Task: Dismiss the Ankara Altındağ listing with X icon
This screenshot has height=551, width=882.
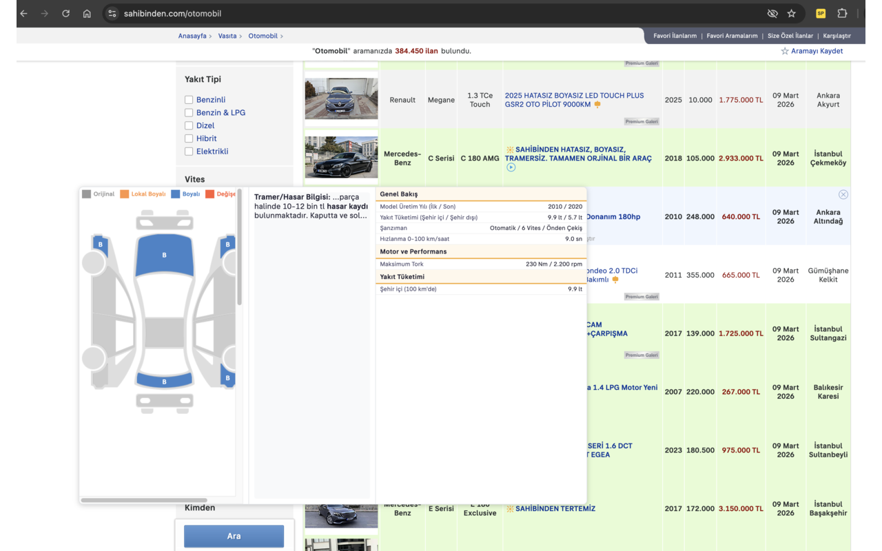Action: [843, 195]
